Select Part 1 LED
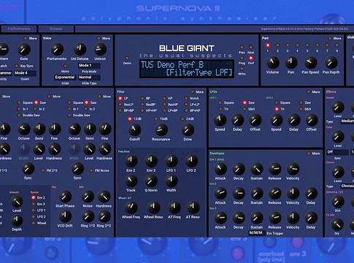Screen dimensions: 354x263 coord(268,45)
